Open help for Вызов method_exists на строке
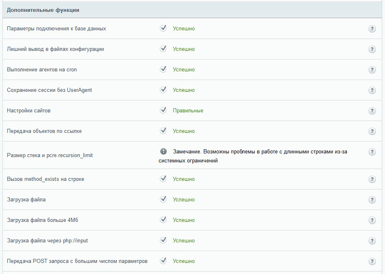The height and width of the screenshot is (274, 385). 372,179
